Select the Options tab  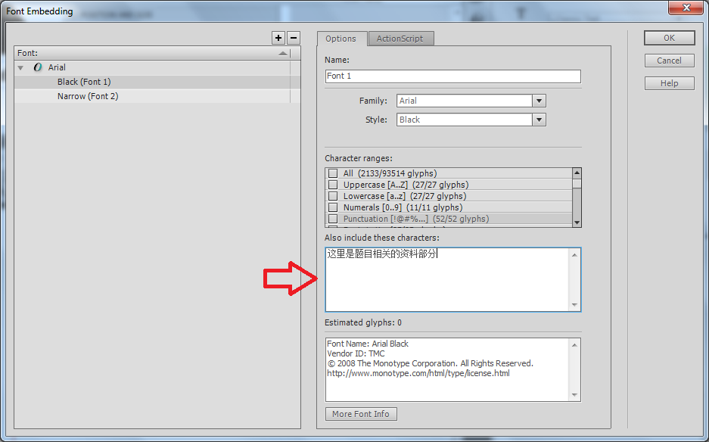pyautogui.click(x=341, y=39)
